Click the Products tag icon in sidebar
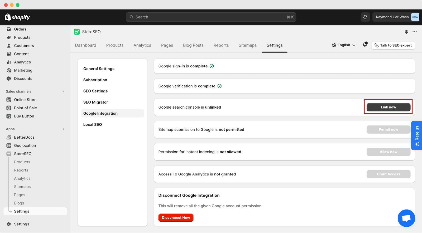 tap(9, 37)
